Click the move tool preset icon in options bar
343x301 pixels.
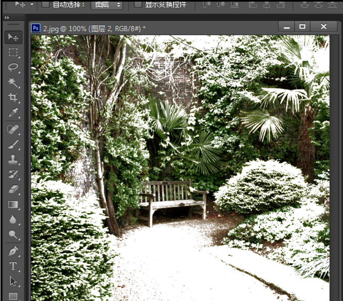point(20,4)
